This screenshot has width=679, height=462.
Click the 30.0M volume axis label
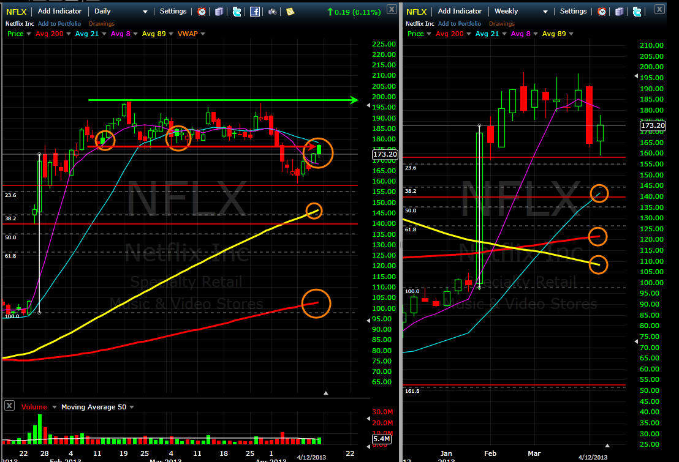click(x=382, y=412)
